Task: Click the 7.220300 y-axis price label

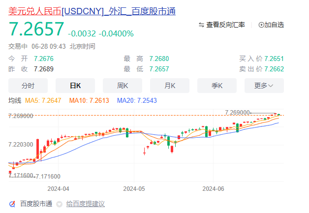Action: point(21,145)
